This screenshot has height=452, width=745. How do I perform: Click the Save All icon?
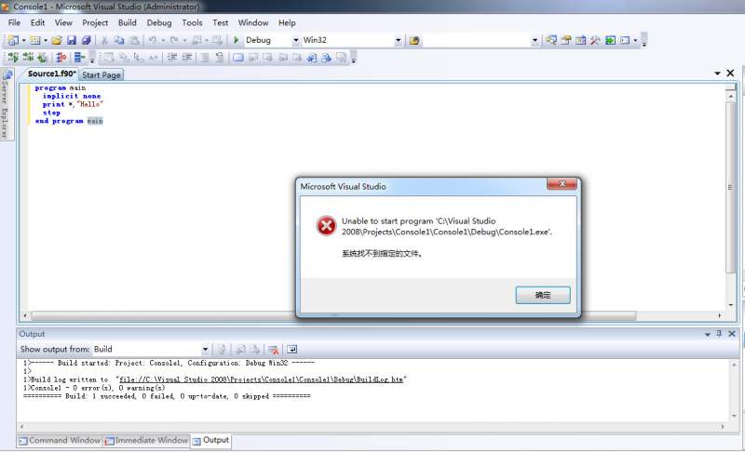pos(86,40)
